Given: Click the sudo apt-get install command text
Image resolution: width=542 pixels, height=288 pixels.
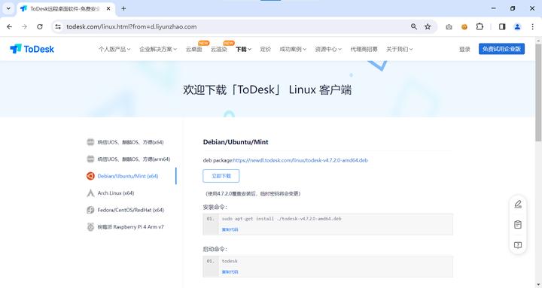Looking at the screenshot, I should click(x=282, y=219).
